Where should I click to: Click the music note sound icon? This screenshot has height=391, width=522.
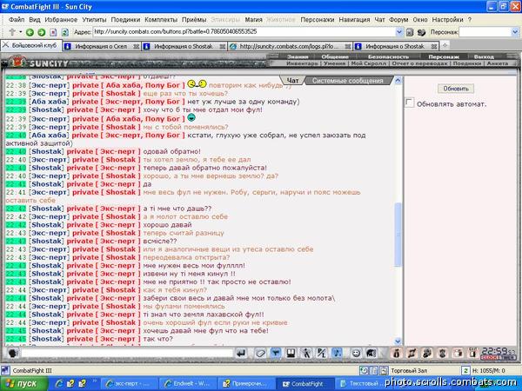[x=337, y=353]
